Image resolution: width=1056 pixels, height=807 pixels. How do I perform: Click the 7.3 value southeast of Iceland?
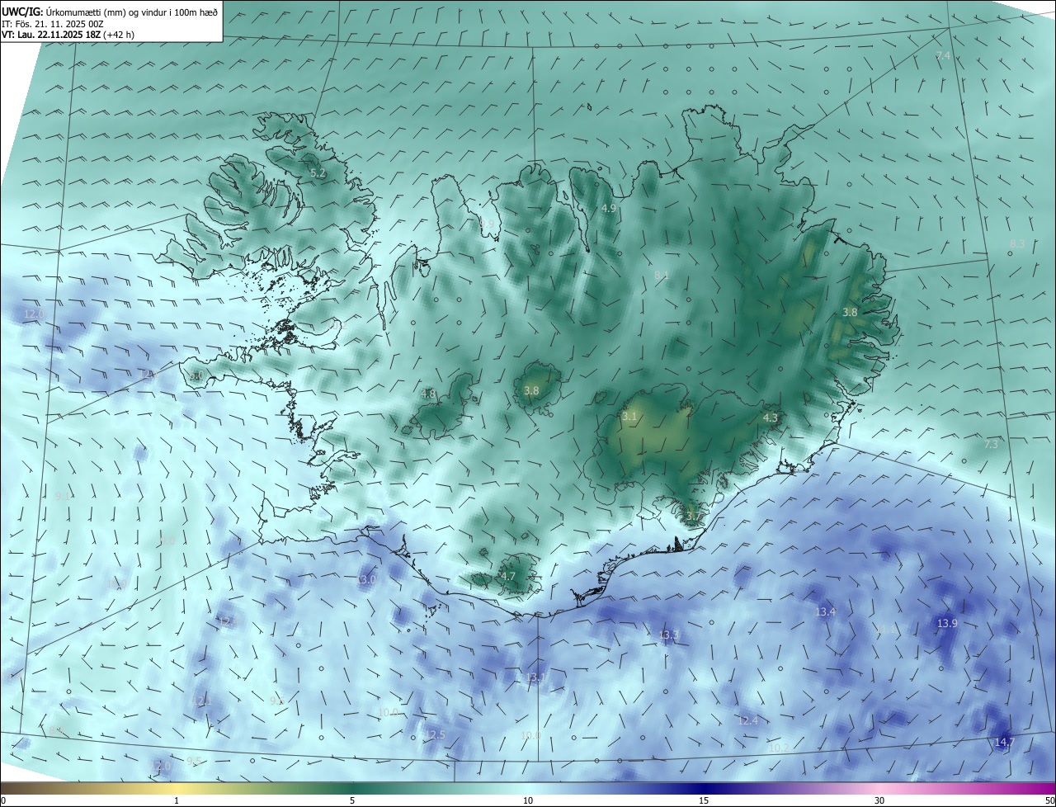[x=991, y=444]
